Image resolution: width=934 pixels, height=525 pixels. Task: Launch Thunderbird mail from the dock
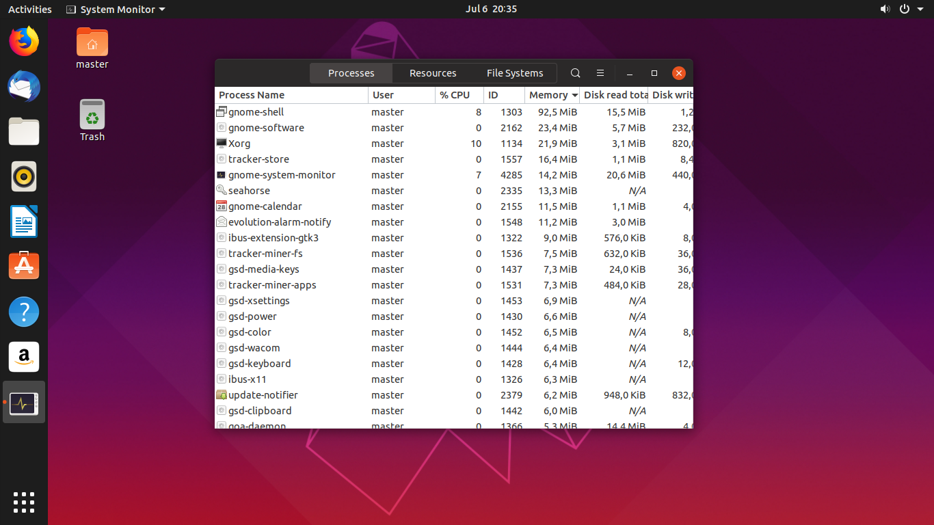pyautogui.click(x=24, y=86)
